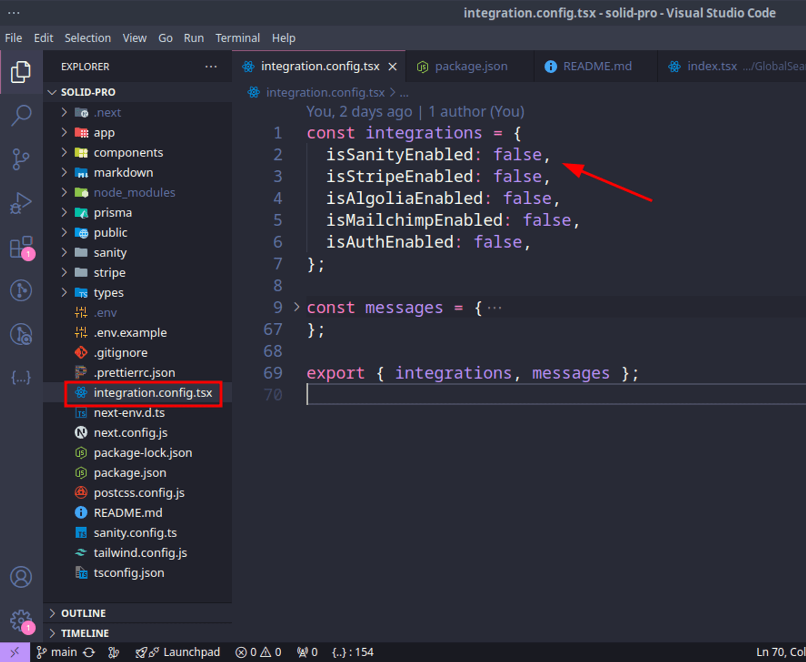The width and height of the screenshot is (806, 662).
Task: Open tailwind.config.js in the explorer
Action: click(140, 553)
